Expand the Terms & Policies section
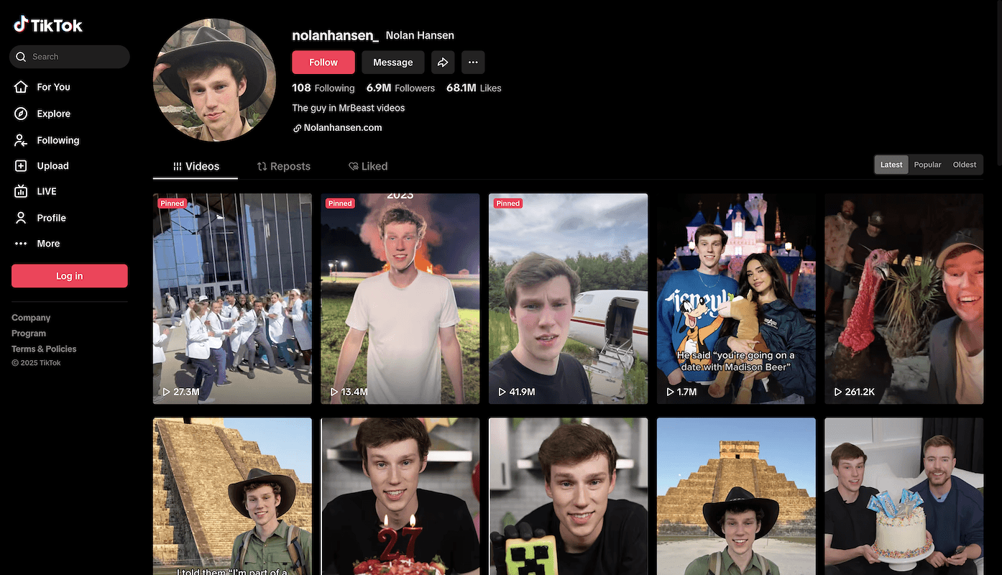Screen dimensions: 1002x575 tap(44, 349)
